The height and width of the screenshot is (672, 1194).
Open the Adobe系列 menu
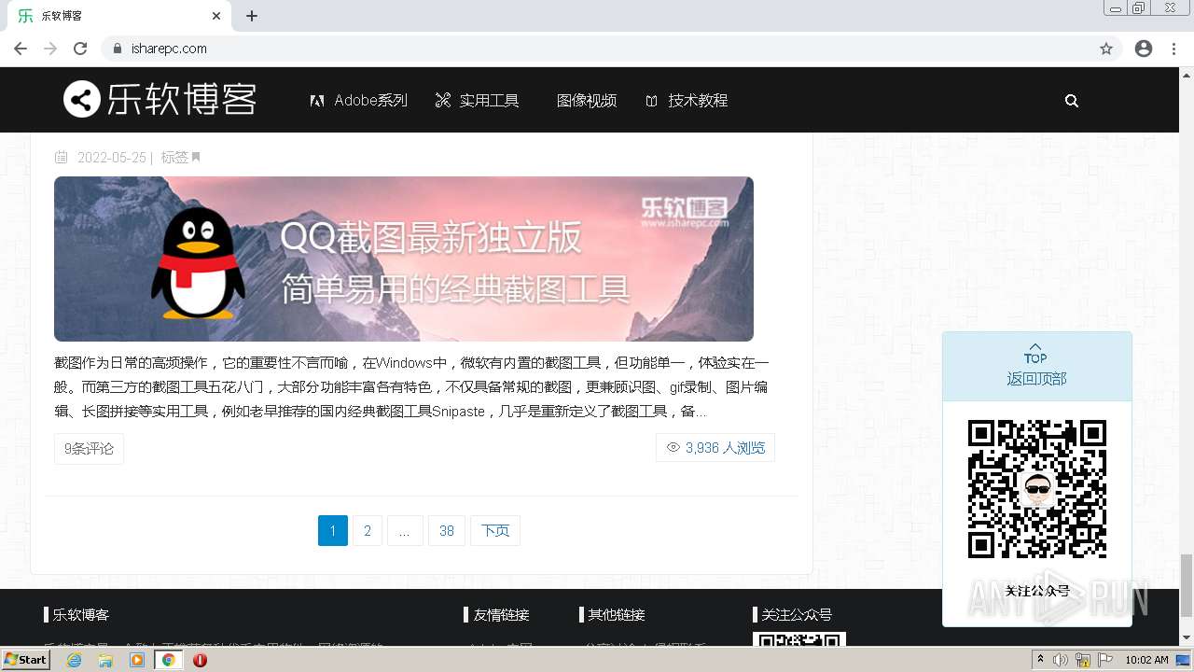point(359,100)
